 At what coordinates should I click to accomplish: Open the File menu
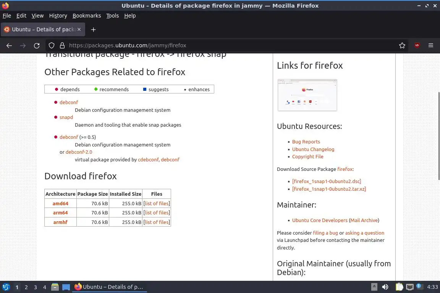click(7, 16)
